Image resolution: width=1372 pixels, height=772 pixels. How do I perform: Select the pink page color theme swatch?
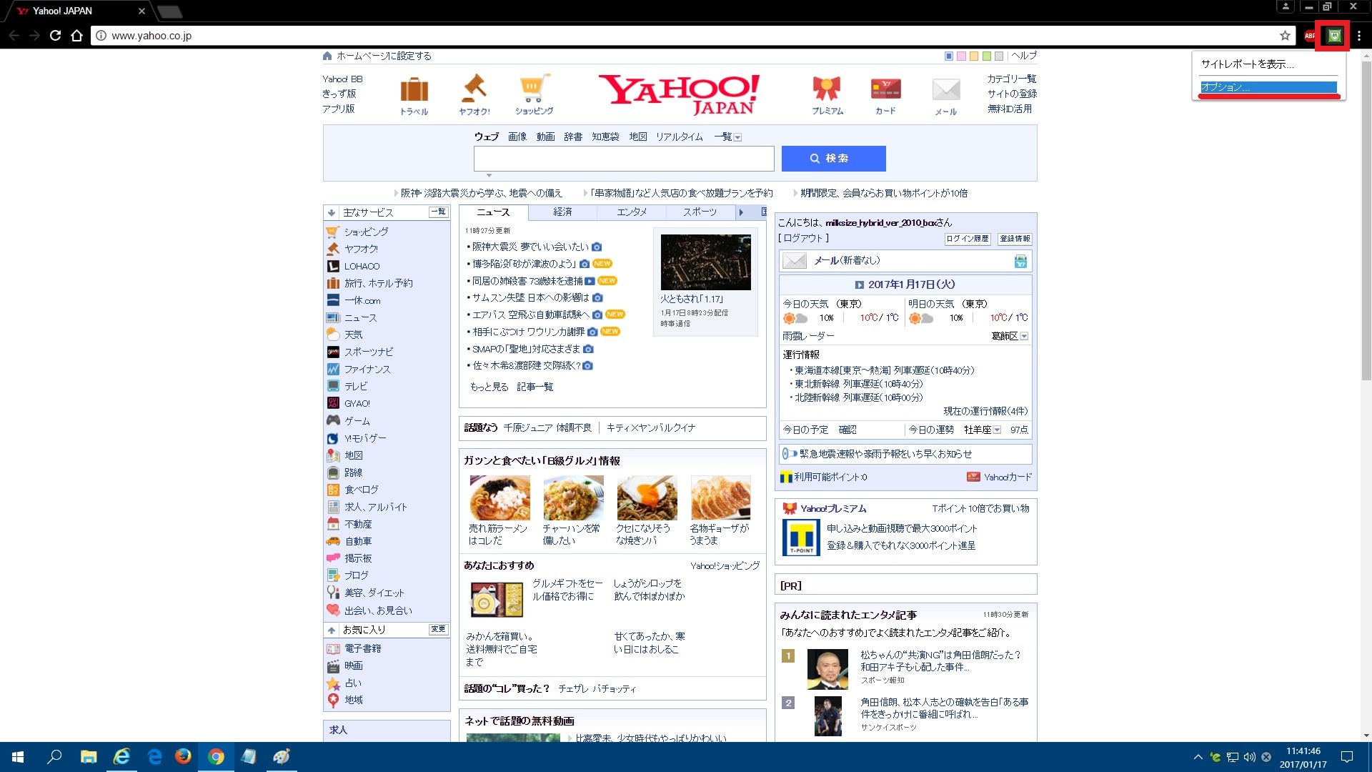click(961, 56)
